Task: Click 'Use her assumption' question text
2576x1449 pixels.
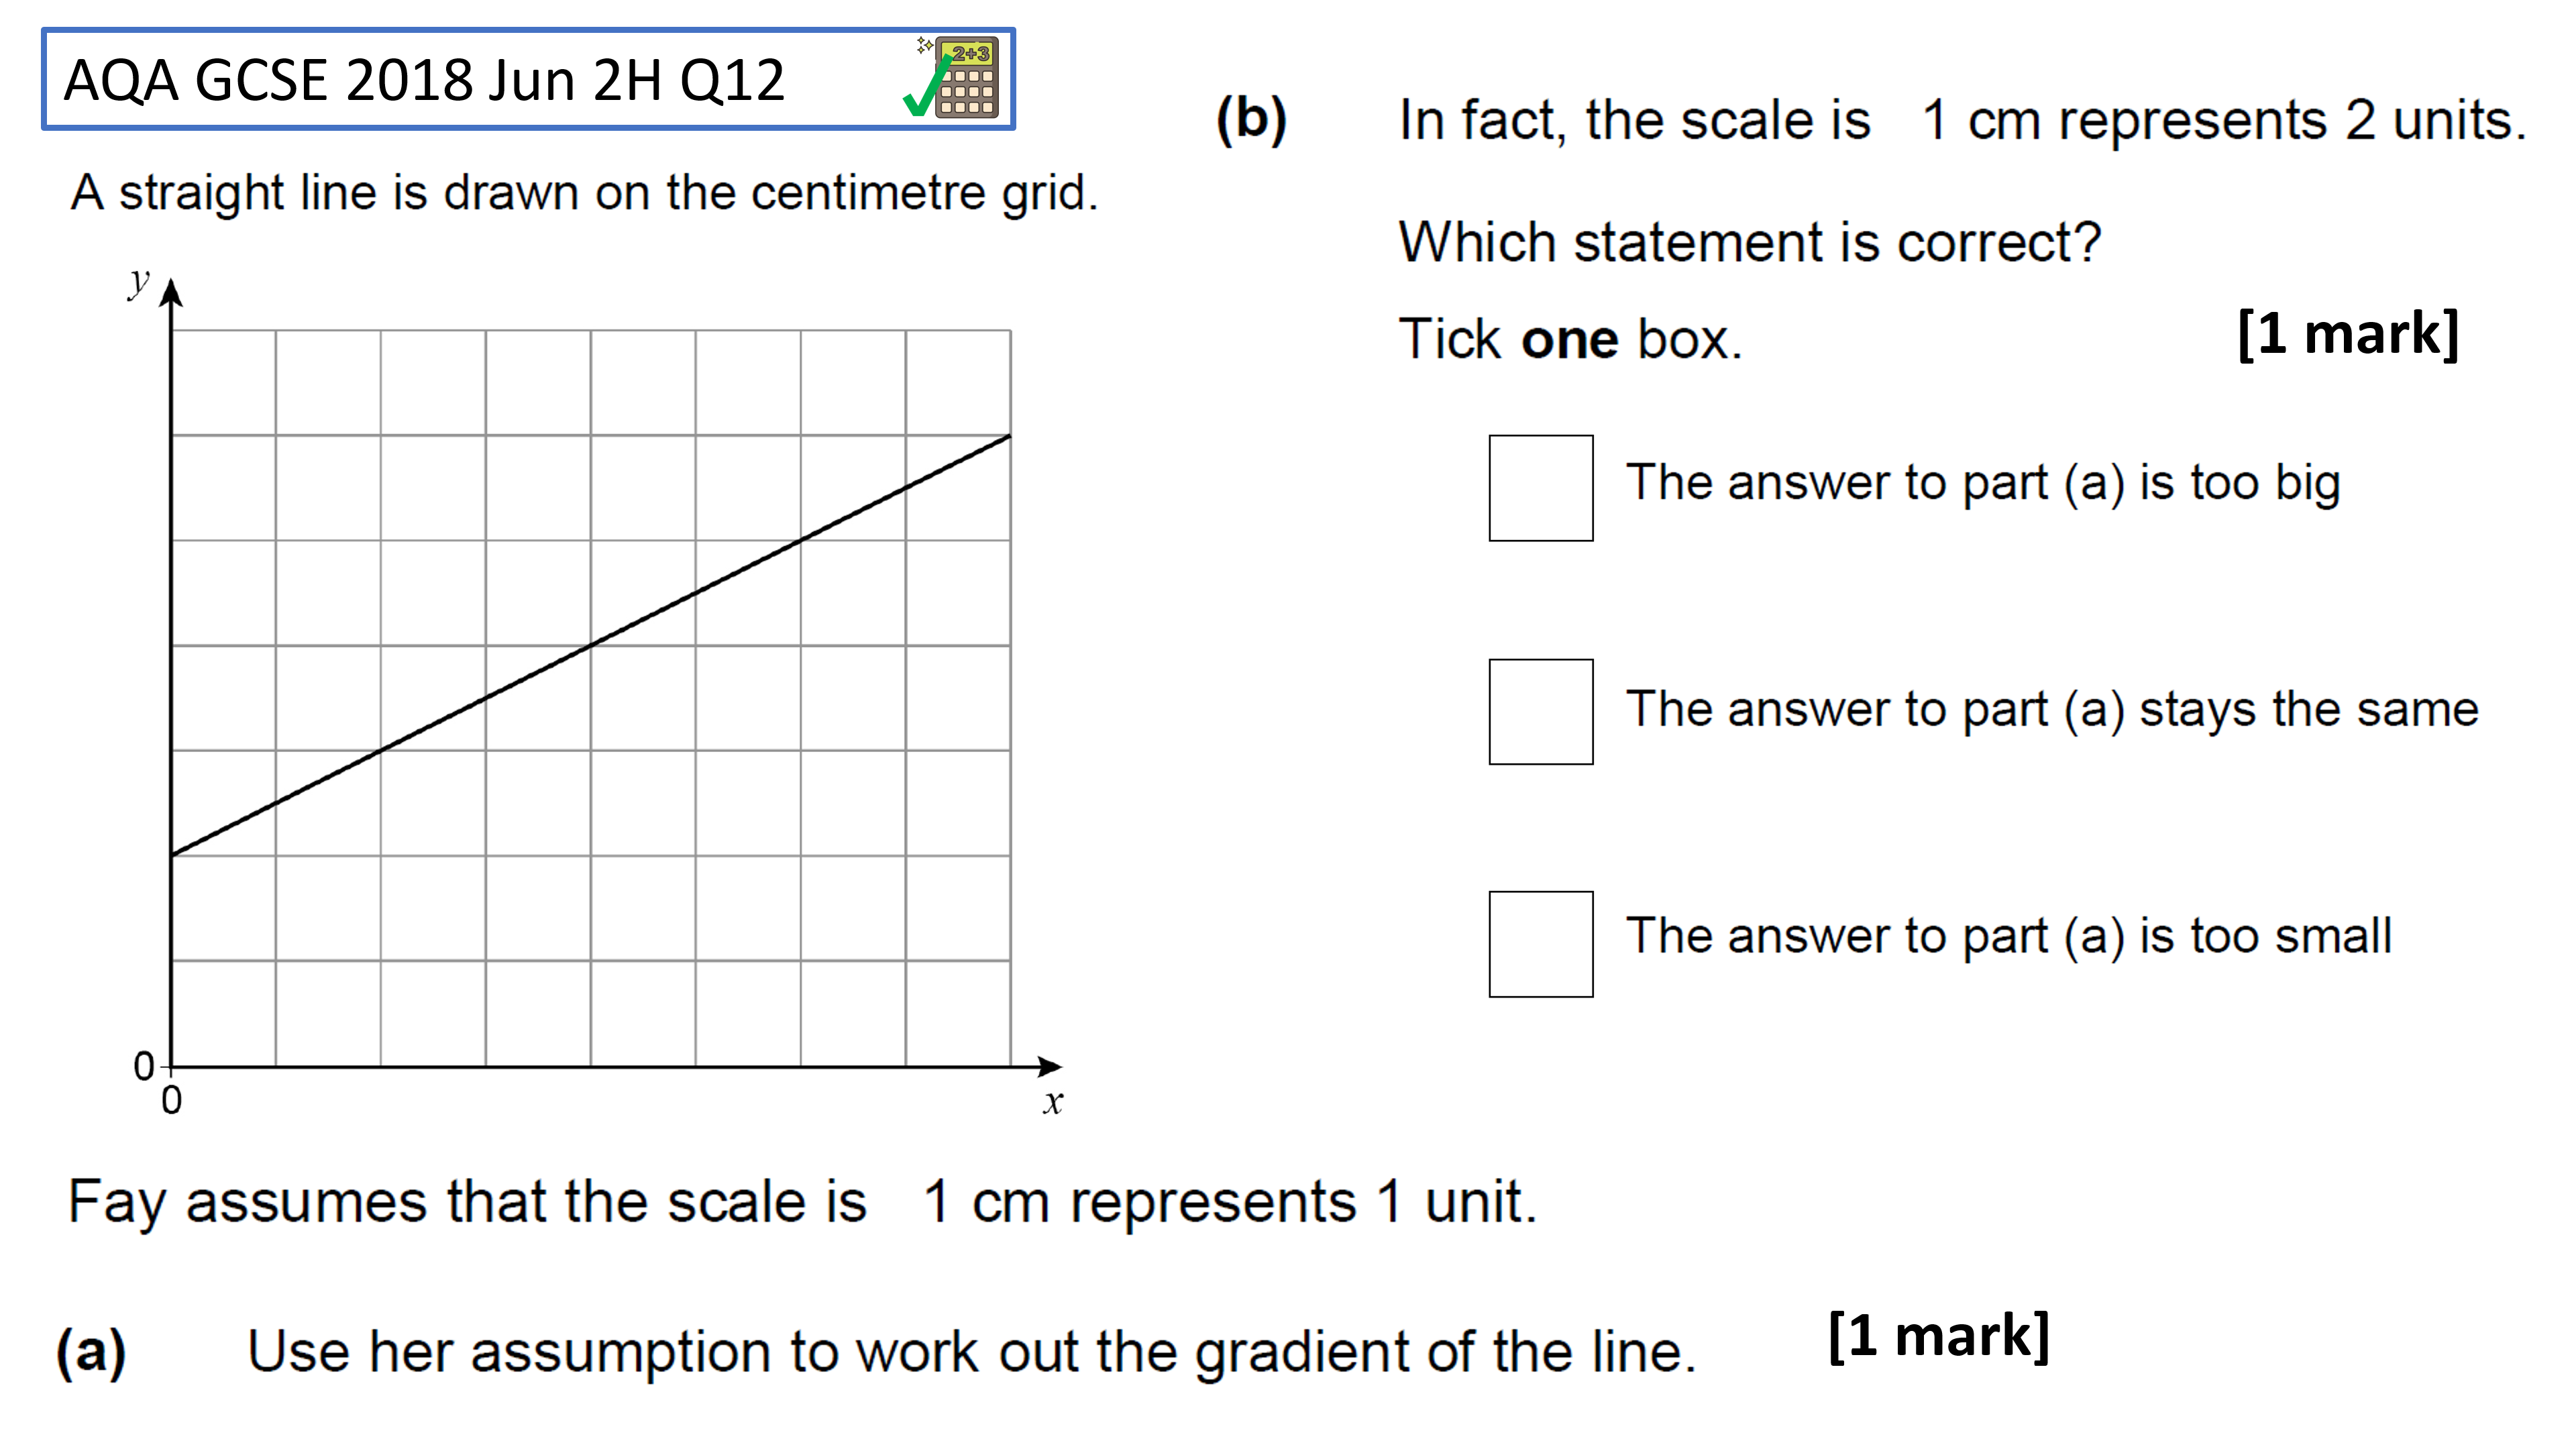Action: (x=971, y=1353)
